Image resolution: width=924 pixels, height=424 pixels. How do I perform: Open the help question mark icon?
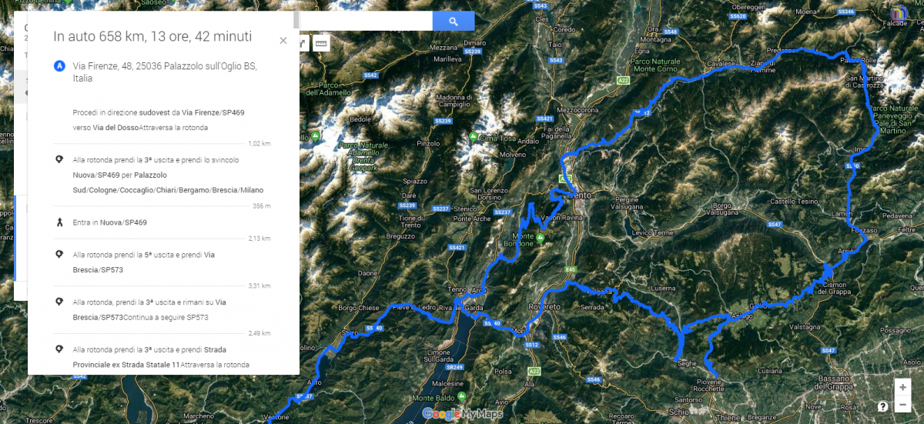882,406
